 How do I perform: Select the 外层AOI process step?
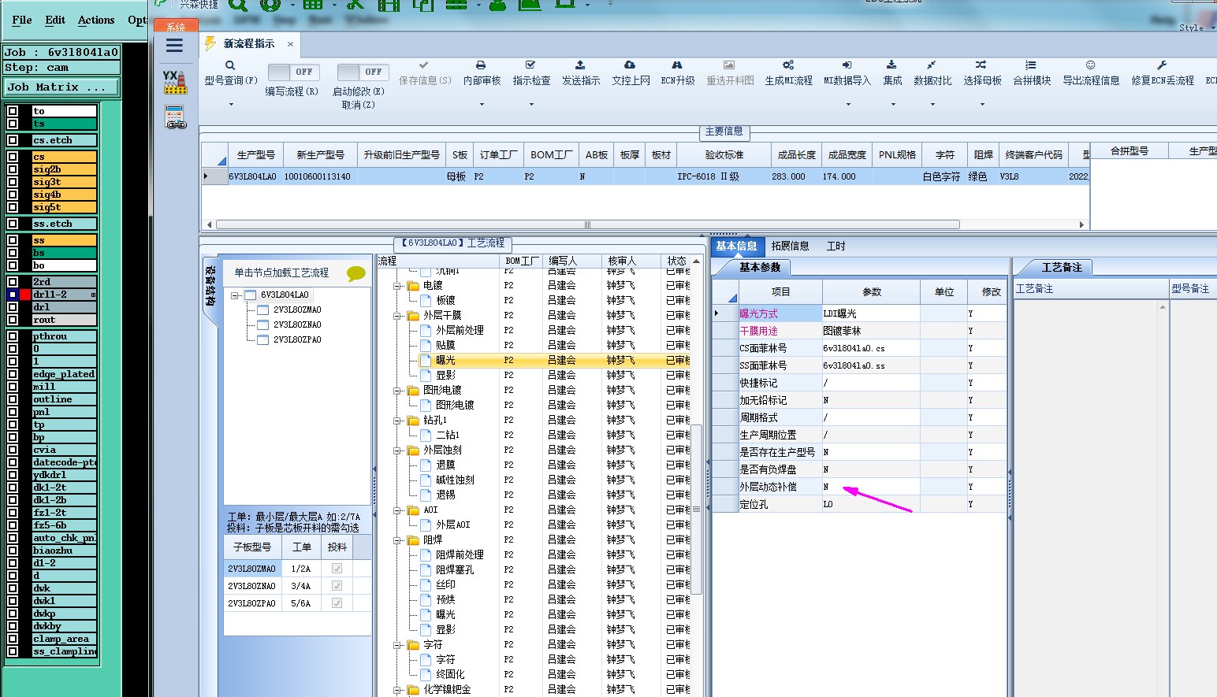(x=452, y=525)
